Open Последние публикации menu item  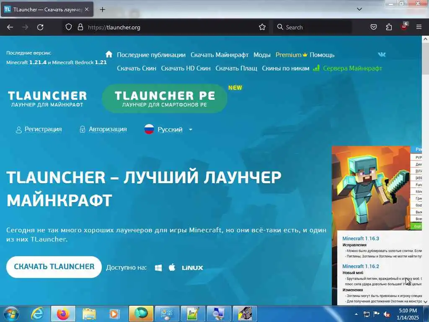[151, 55]
